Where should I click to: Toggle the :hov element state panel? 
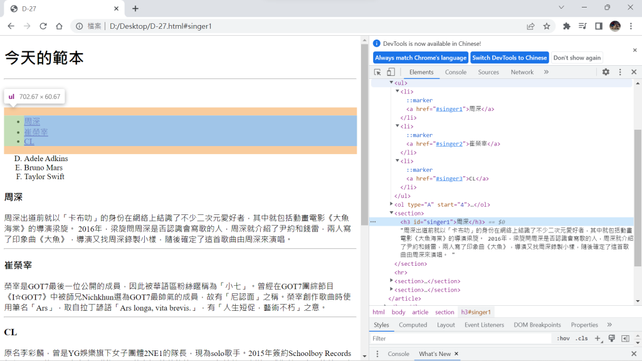click(564, 338)
